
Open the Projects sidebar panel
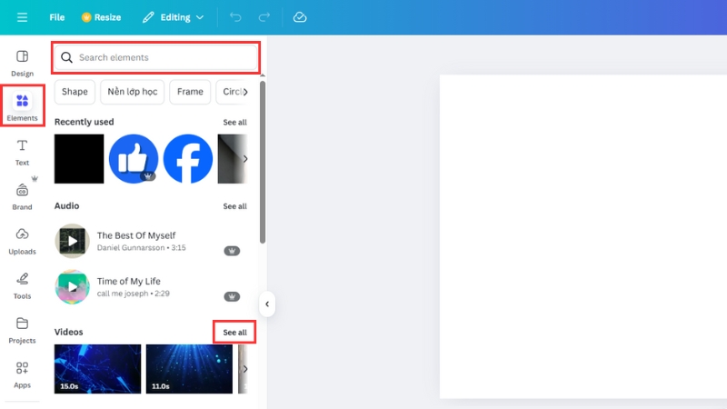click(x=23, y=329)
